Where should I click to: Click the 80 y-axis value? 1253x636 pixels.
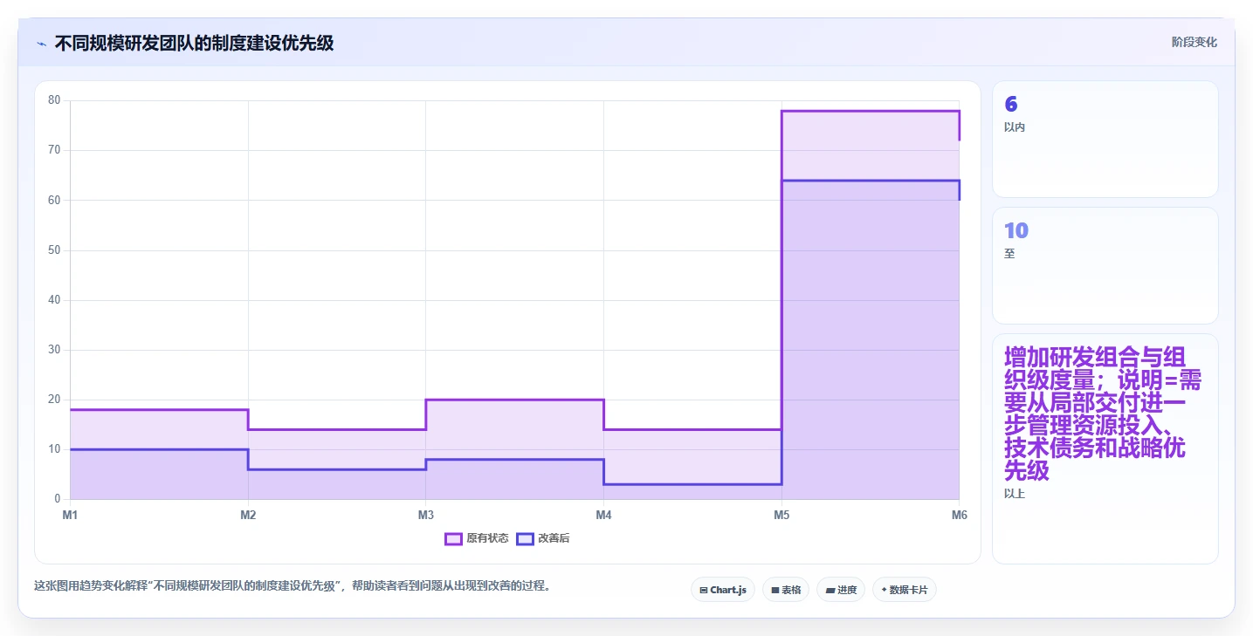pos(54,100)
